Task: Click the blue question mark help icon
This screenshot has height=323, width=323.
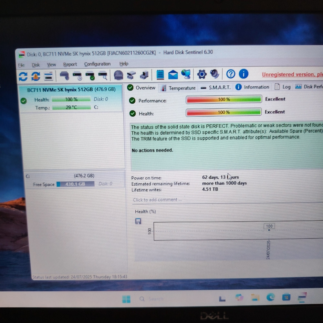Action: click(x=231, y=74)
